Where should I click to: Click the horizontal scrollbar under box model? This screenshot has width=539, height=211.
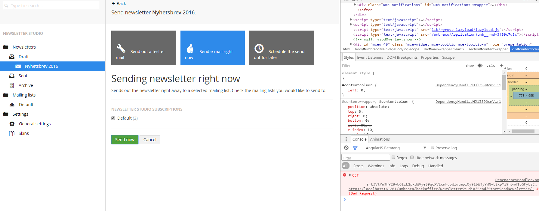pyautogui.click(x=523, y=131)
